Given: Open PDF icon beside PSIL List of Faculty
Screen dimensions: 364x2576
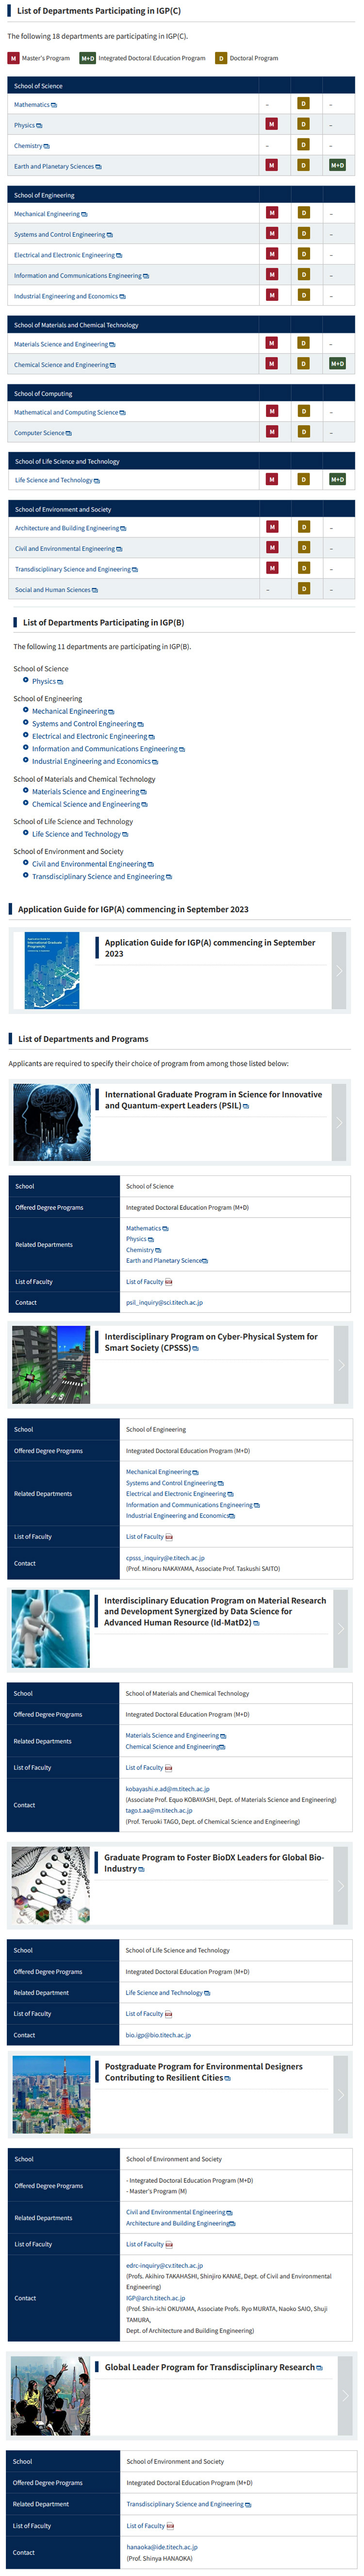Looking at the screenshot, I should [x=168, y=1281].
